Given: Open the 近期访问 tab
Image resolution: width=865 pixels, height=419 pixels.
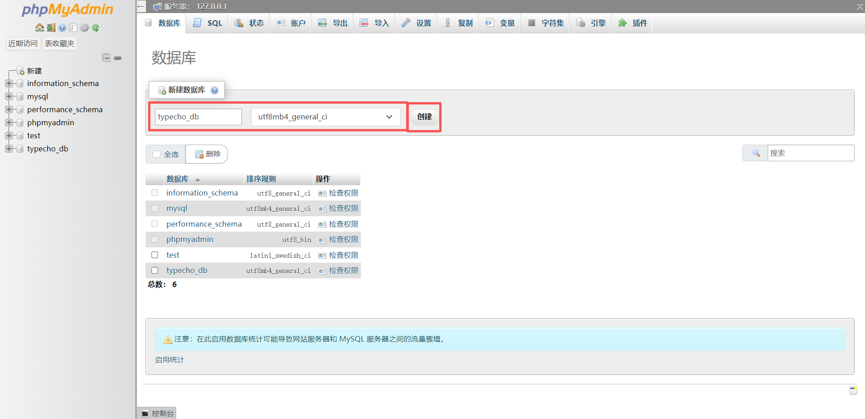Looking at the screenshot, I should [x=23, y=43].
